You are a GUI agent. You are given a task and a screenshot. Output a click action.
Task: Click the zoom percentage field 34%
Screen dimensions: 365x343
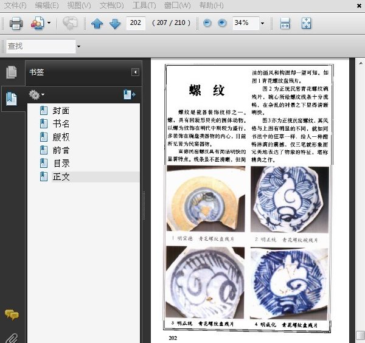coord(246,23)
